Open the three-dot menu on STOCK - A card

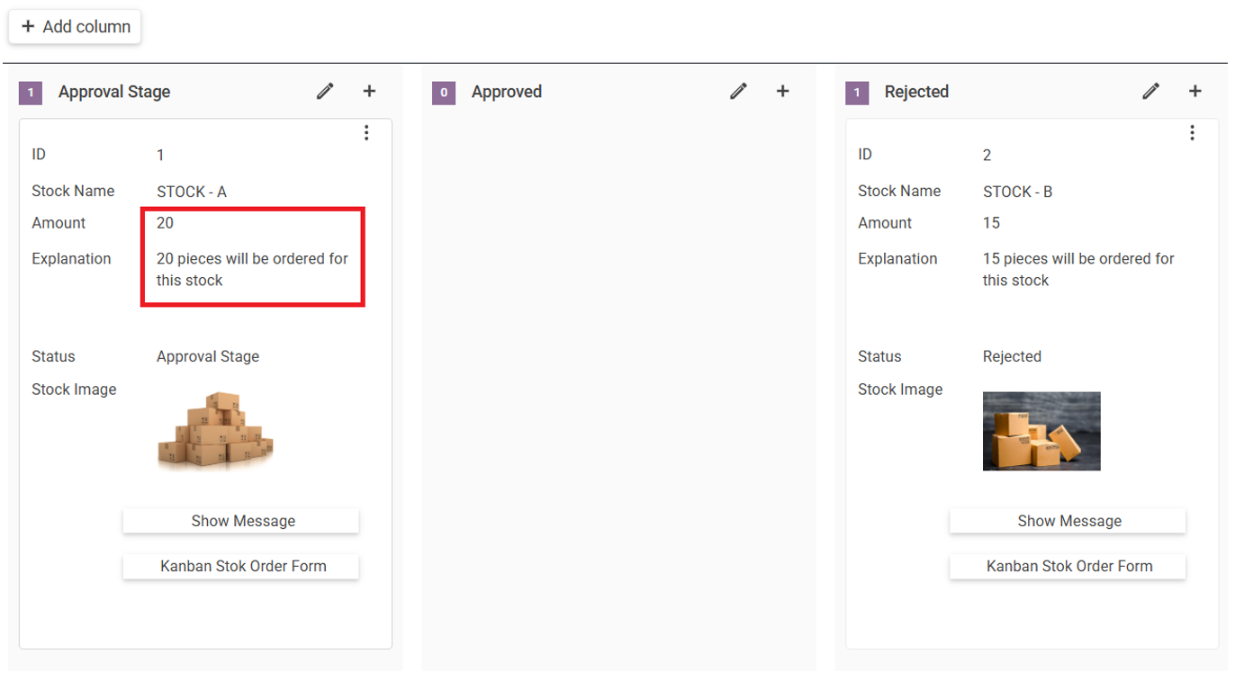[x=366, y=133]
